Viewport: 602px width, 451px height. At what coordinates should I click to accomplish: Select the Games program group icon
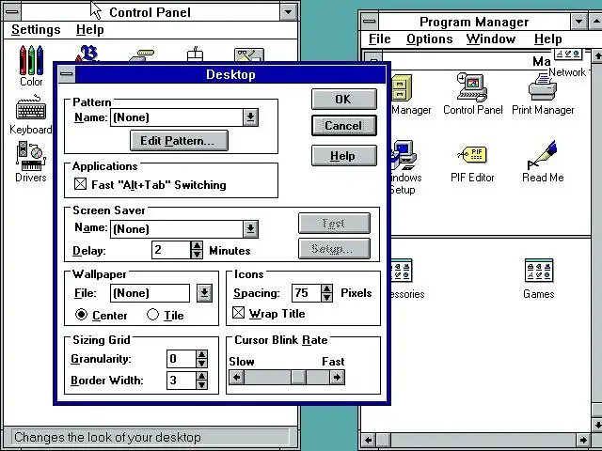click(x=539, y=278)
